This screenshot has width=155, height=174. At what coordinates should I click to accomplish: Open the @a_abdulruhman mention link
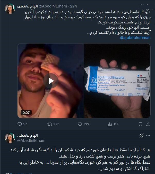click(135, 38)
